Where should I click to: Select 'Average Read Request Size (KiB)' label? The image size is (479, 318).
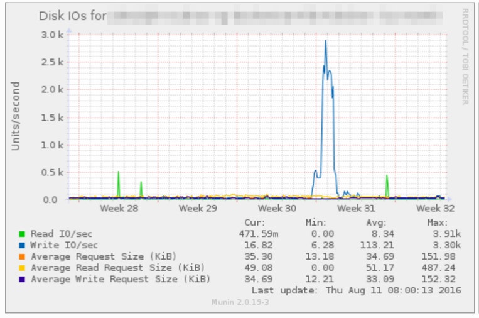[x=117, y=268]
